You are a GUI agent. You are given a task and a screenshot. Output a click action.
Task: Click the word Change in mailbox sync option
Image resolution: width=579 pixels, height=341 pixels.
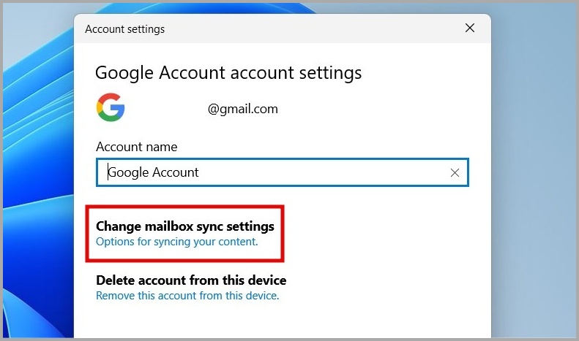pos(119,226)
